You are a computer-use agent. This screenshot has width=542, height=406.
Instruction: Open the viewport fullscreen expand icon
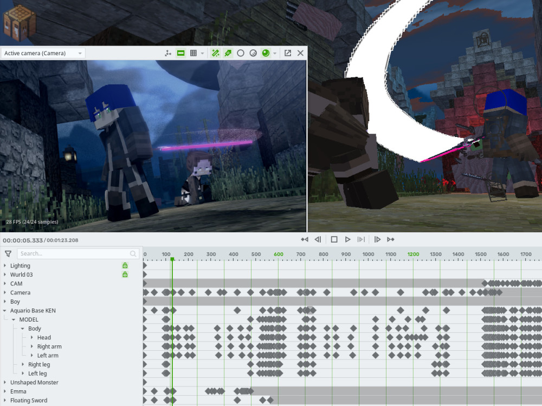pyautogui.click(x=287, y=53)
